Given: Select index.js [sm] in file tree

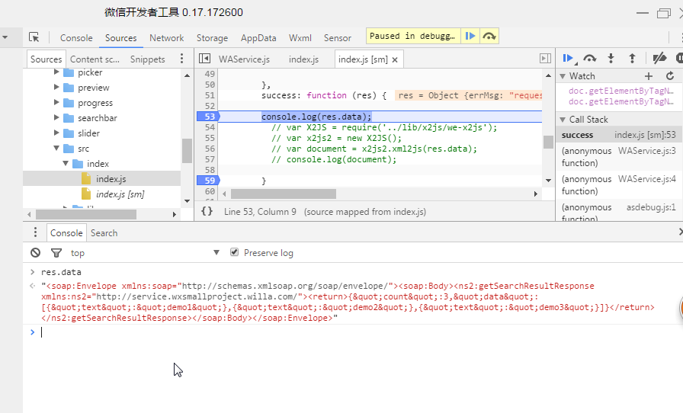Looking at the screenshot, I should pyautogui.click(x=120, y=194).
